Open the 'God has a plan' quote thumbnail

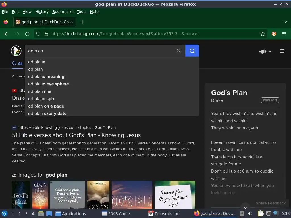(x=68, y=195)
